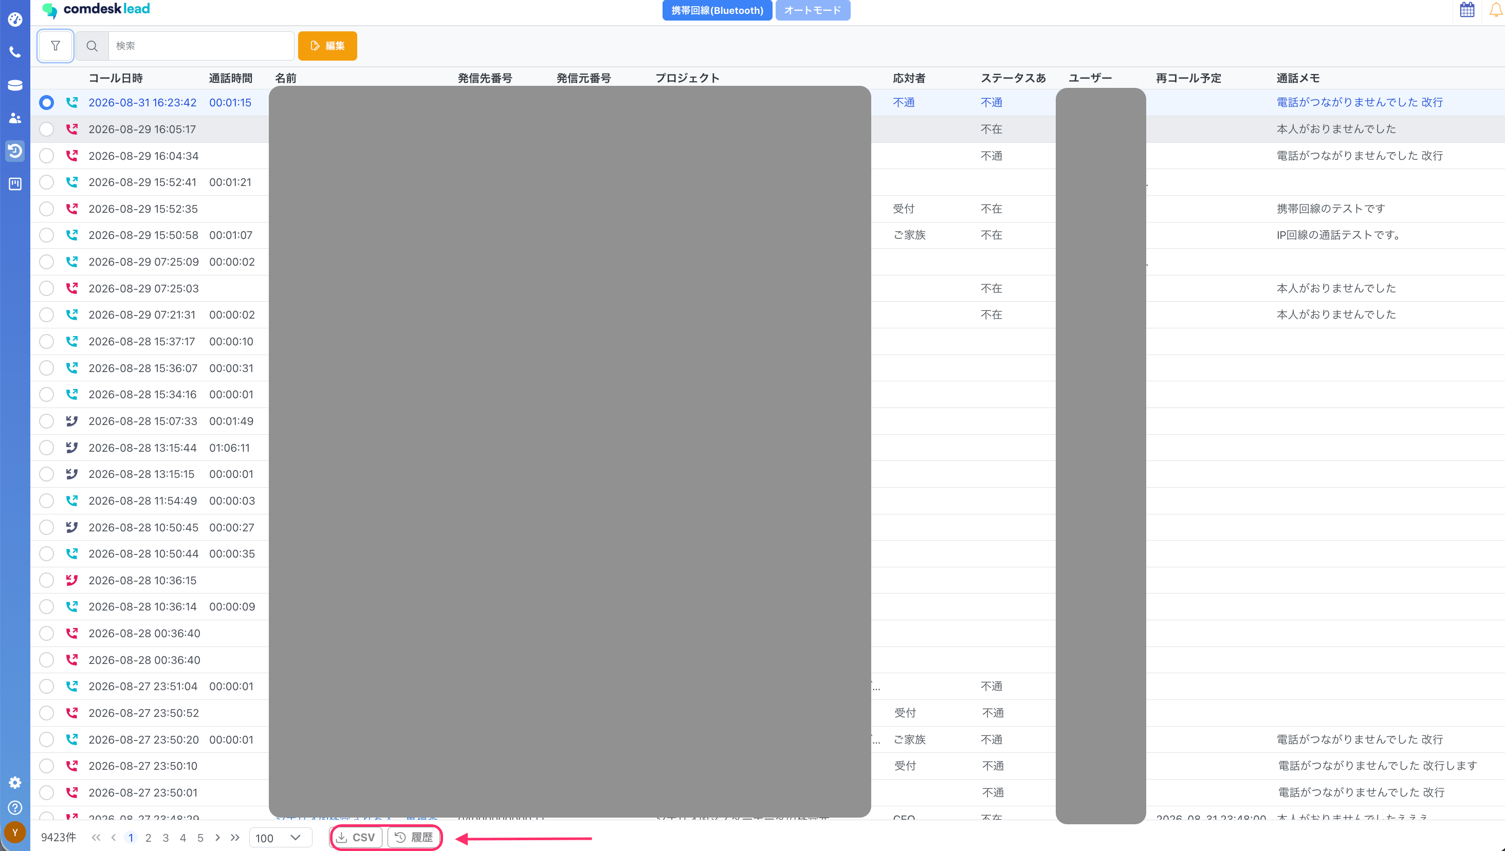Select radio for 2026-08-29 15:52:41 row
Image resolution: width=1505 pixels, height=851 pixels.
(x=47, y=182)
